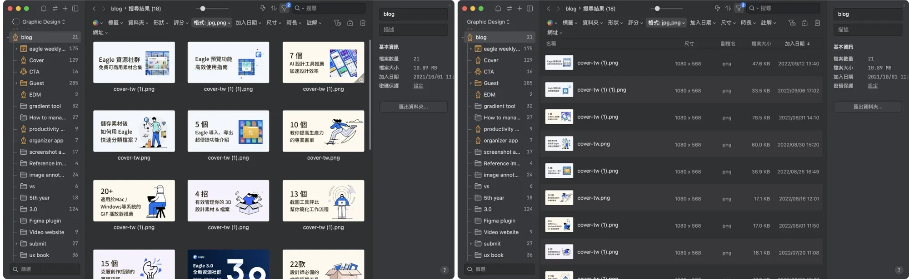Click the trash icon in grid-view filter bar
The width and height of the screenshot is (909, 279).
coord(363,23)
